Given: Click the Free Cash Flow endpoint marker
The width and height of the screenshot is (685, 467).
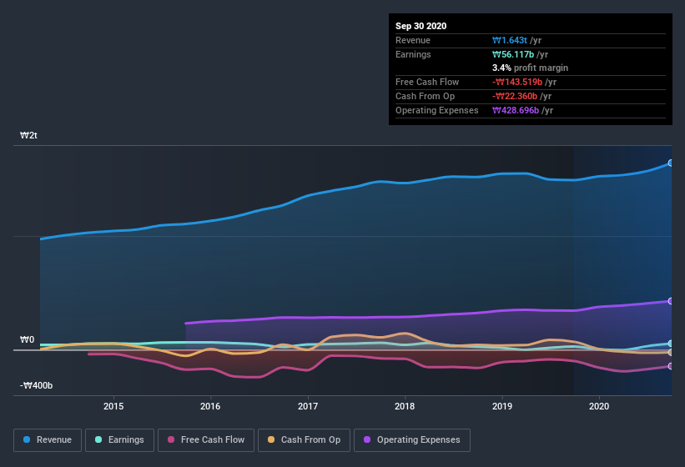Looking at the screenshot, I should coord(671,366).
